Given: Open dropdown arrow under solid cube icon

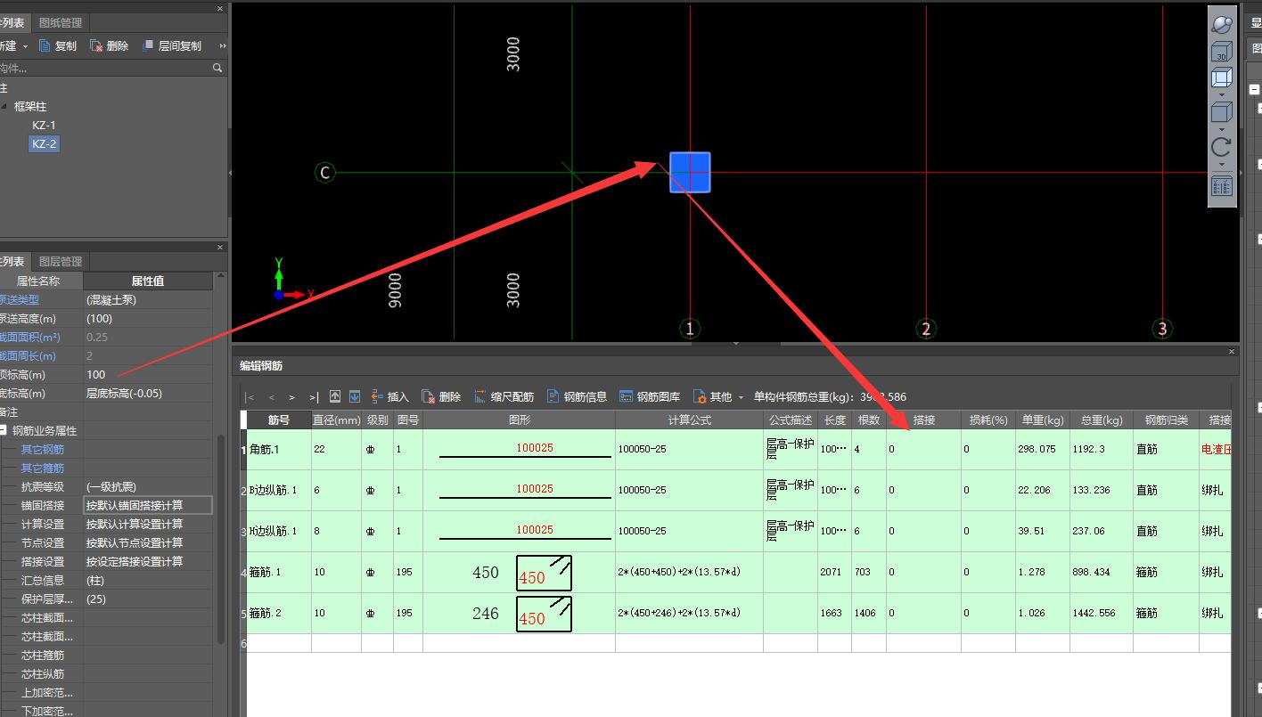Looking at the screenshot, I should tap(1221, 129).
